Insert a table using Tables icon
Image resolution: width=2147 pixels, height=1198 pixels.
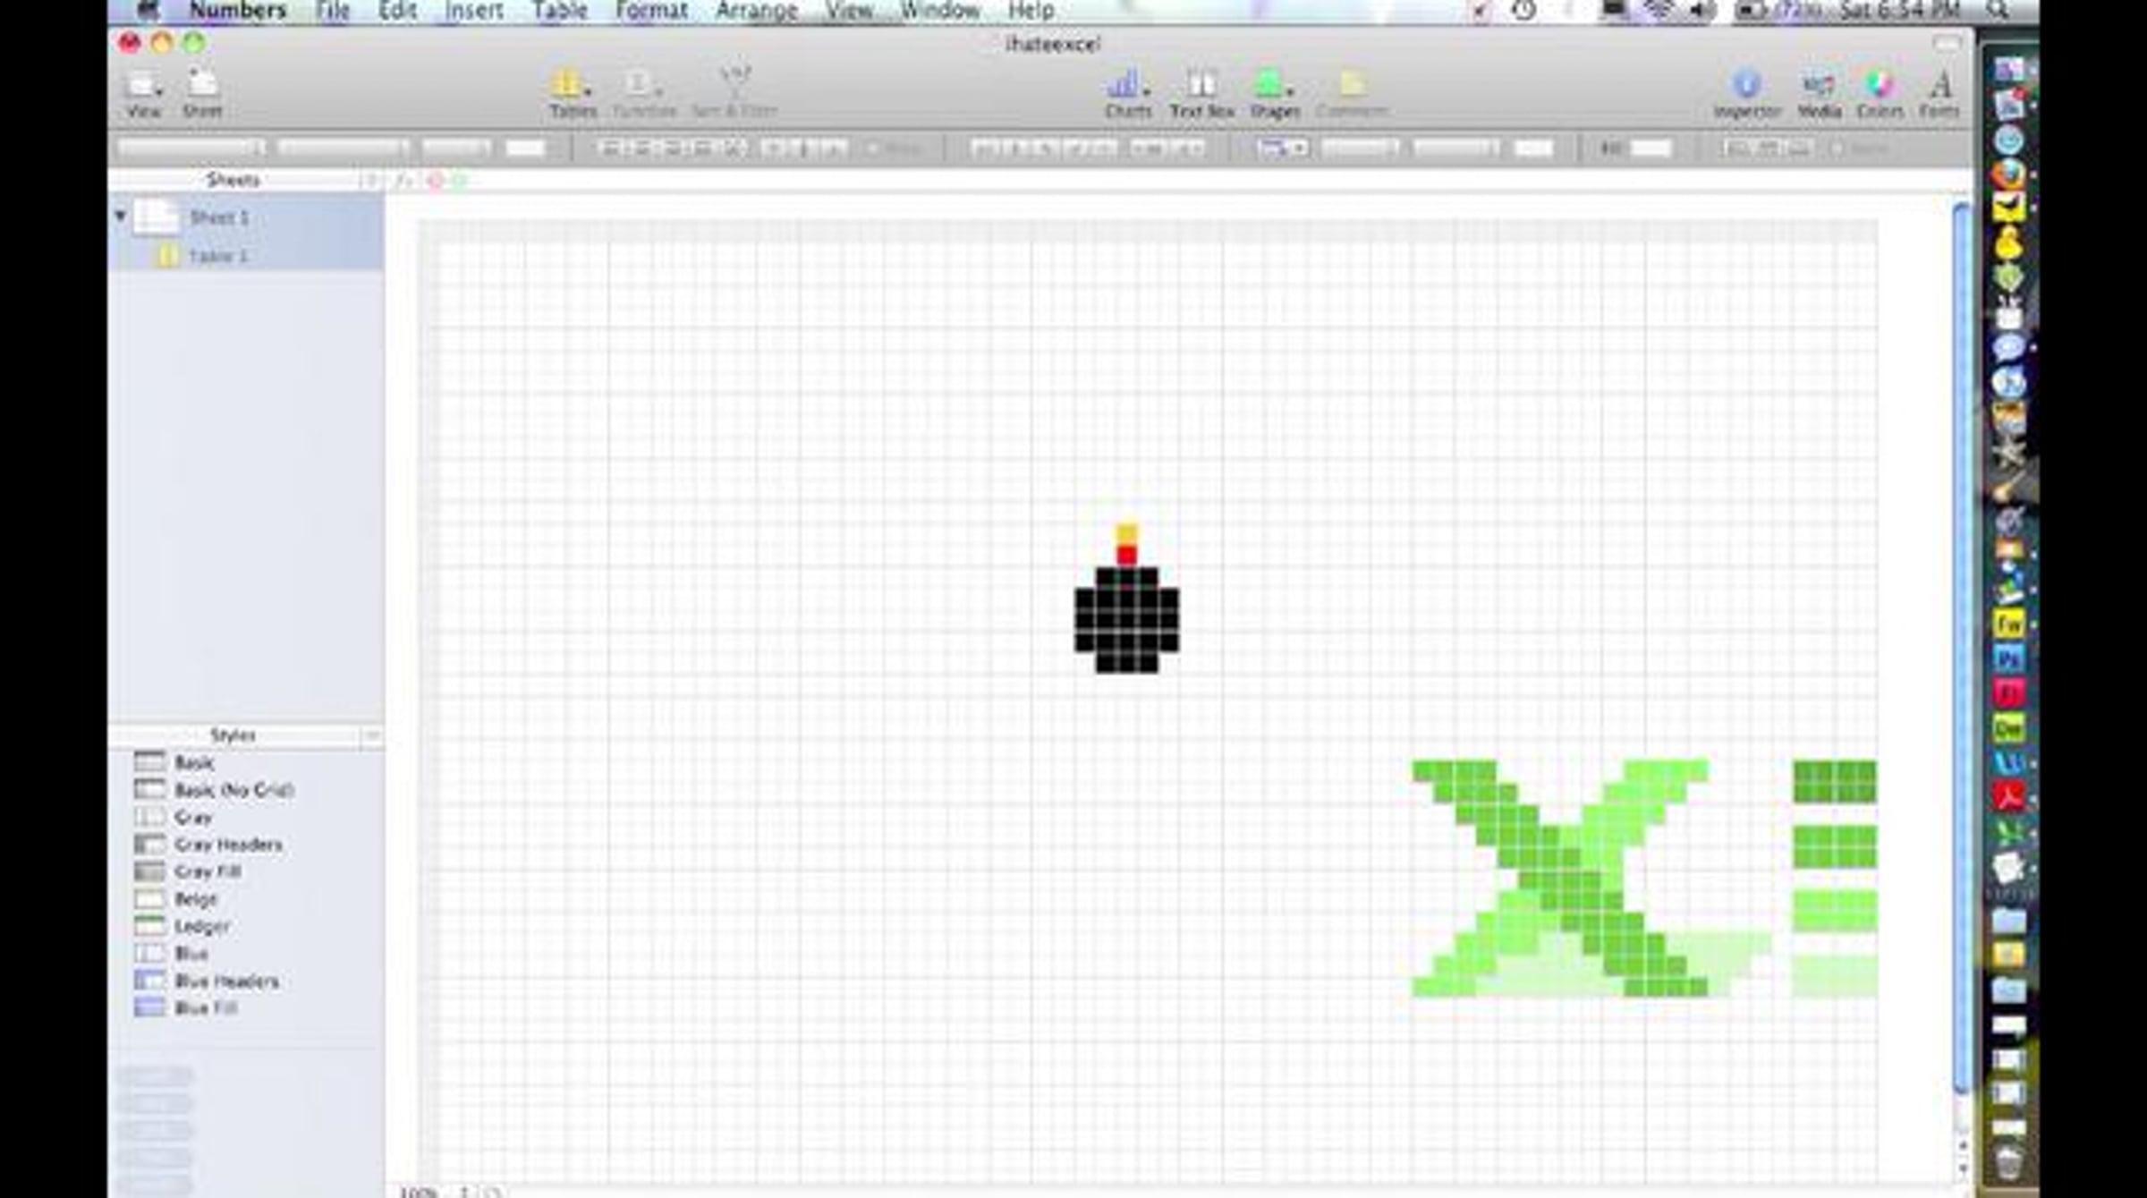point(573,93)
